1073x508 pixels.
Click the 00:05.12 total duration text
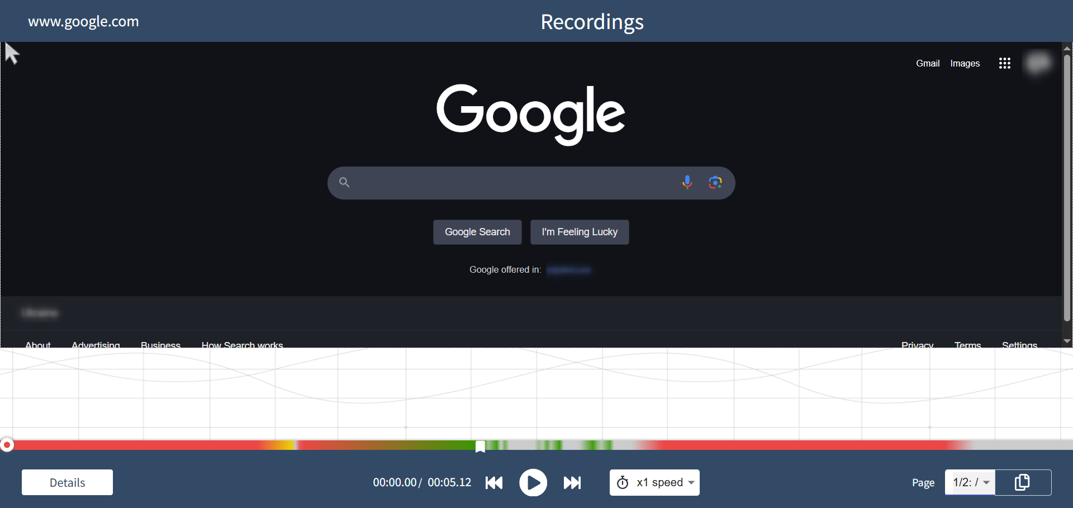(449, 482)
